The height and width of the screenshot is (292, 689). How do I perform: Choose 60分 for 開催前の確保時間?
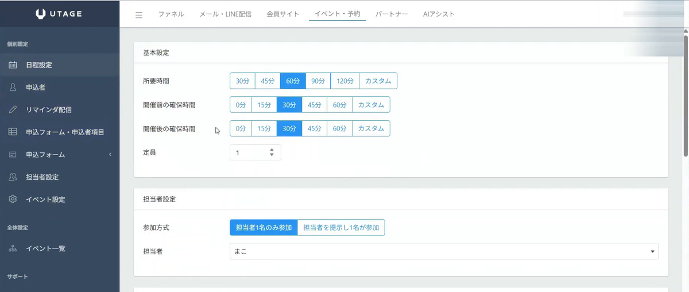click(x=340, y=105)
